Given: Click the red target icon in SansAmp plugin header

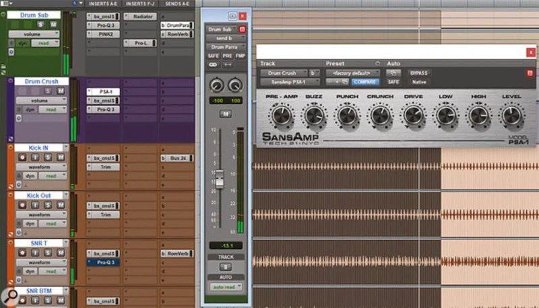Looking at the screenshot, I should 530,73.
